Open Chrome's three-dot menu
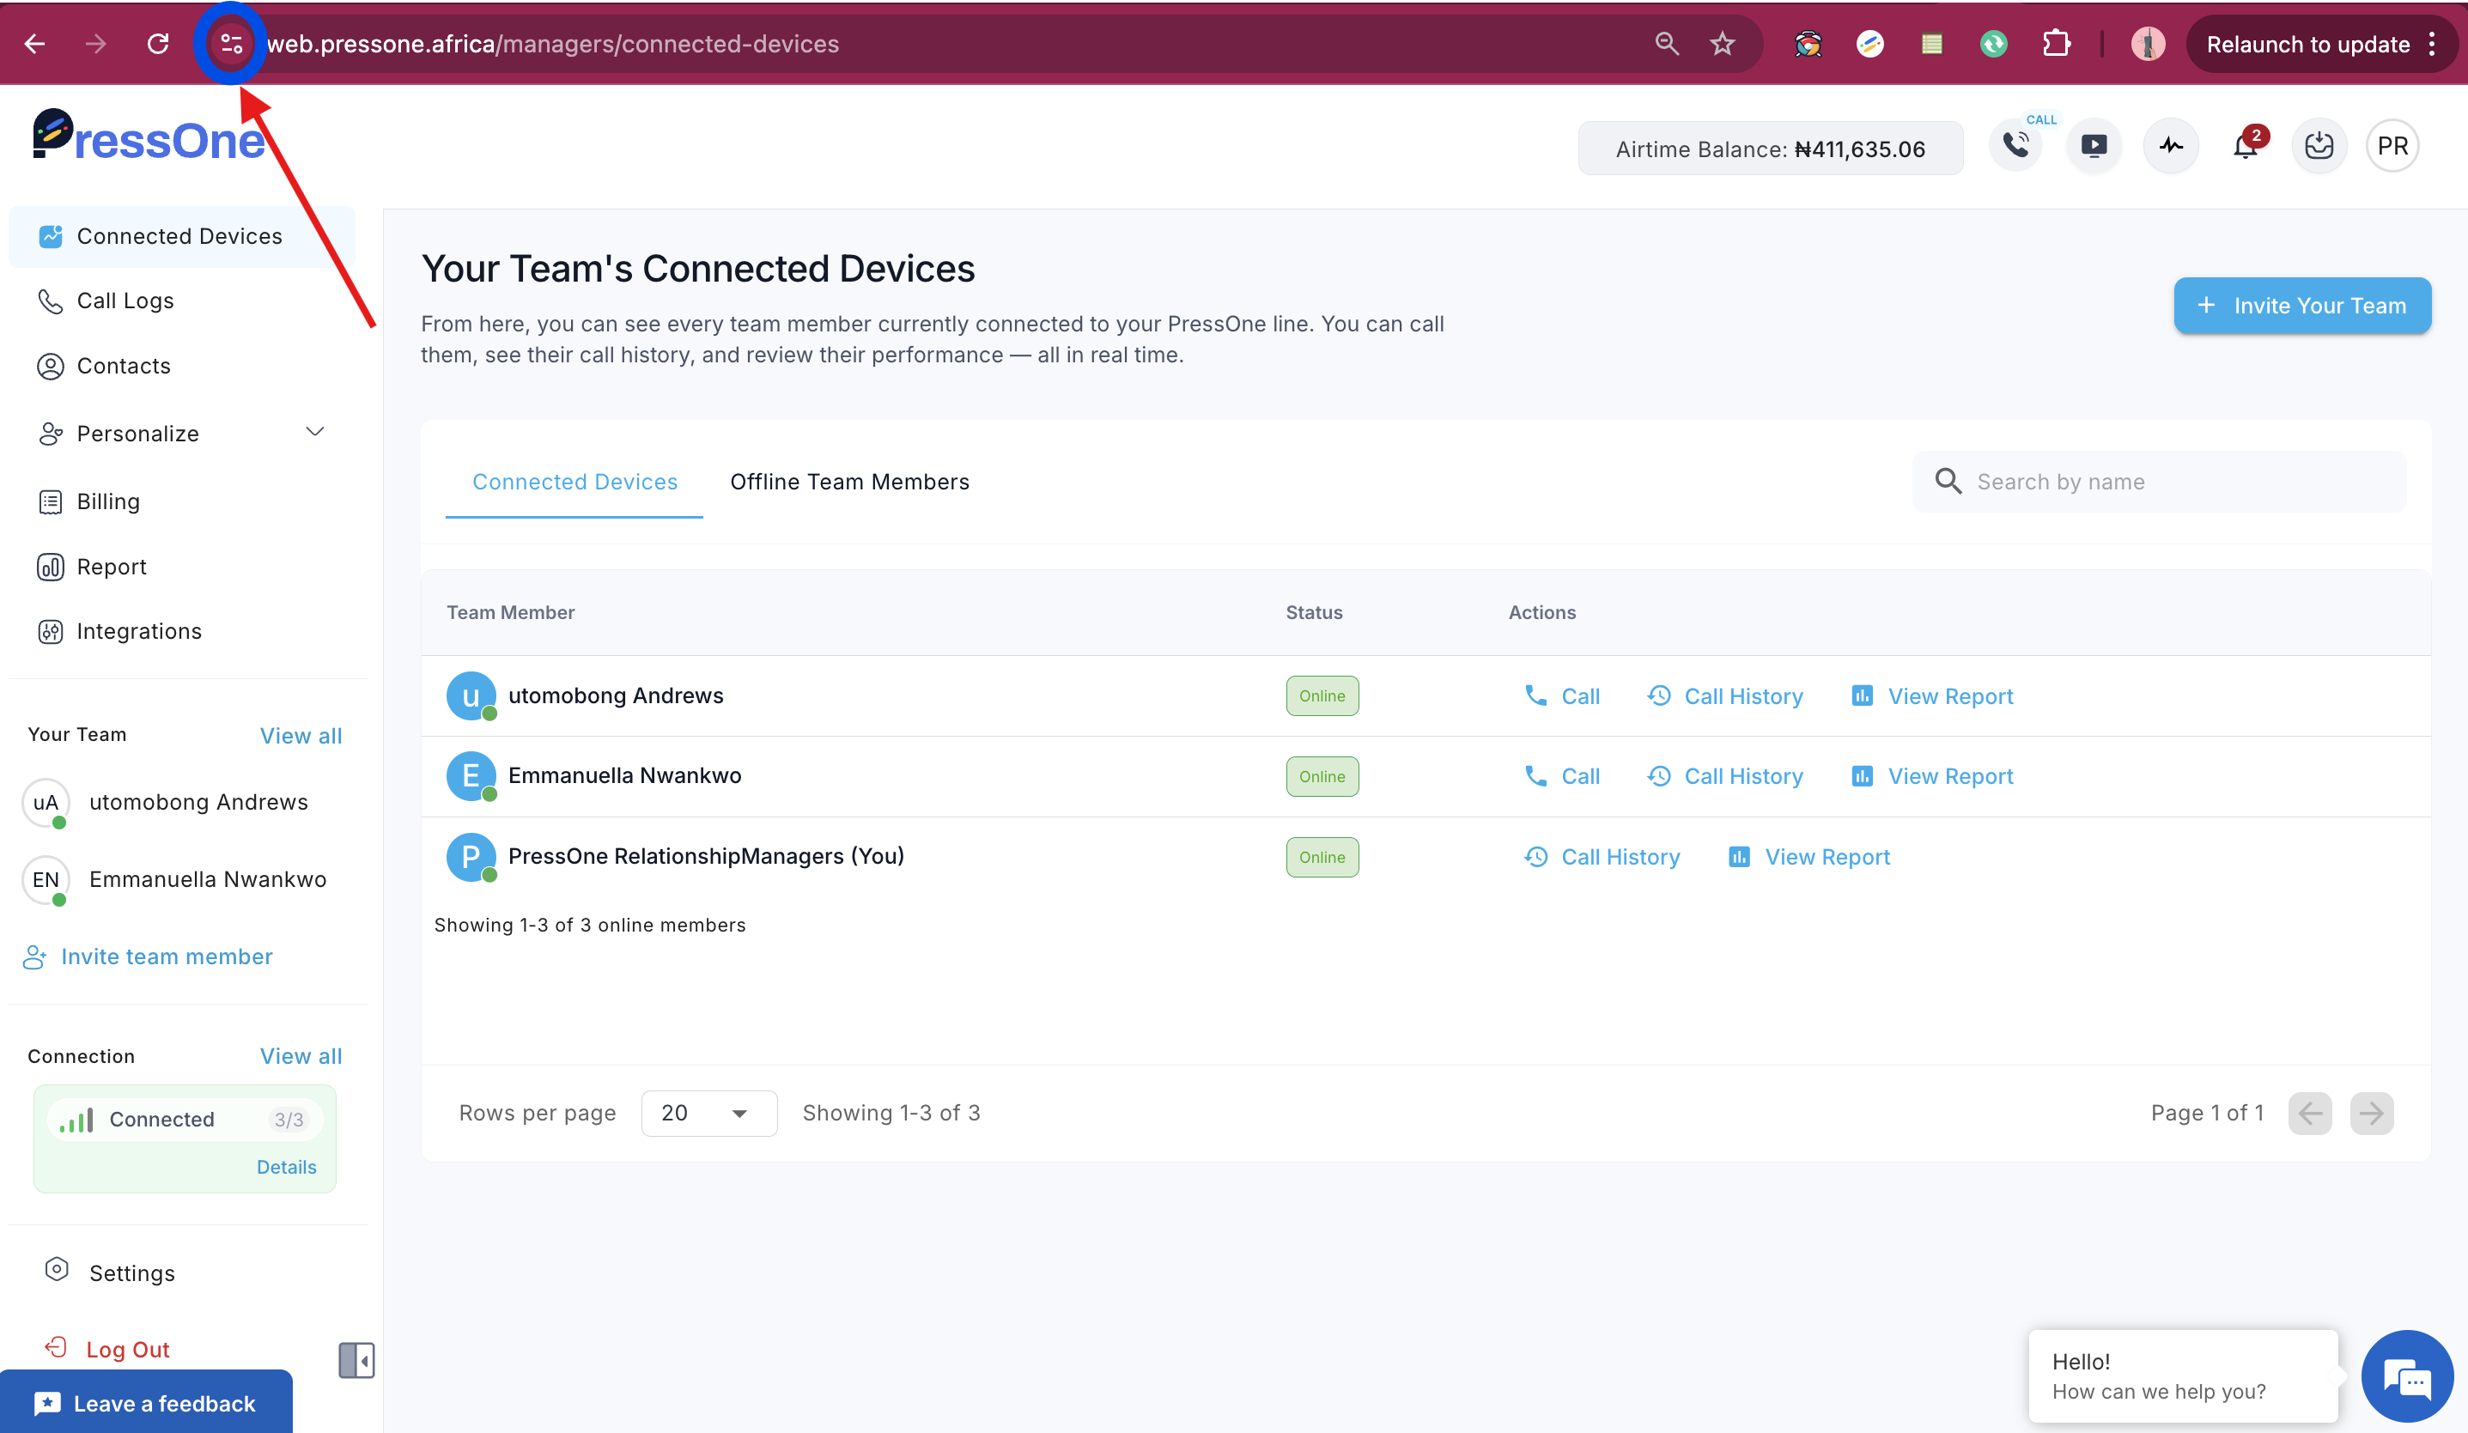Image resolution: width=2468 pixels, height=1433 pixels. (2432, 44)
